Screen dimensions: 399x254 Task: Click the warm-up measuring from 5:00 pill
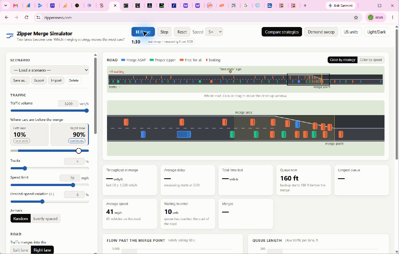click(170, 41)
